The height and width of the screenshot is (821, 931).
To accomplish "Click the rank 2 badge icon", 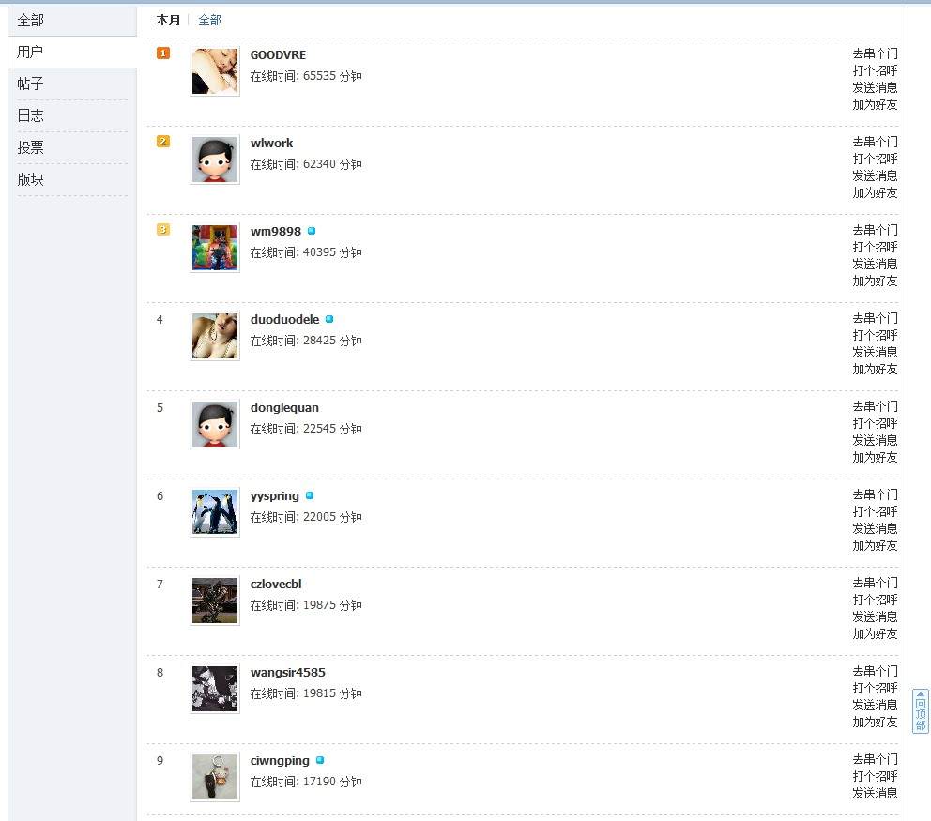I will [x=163, y=142].
